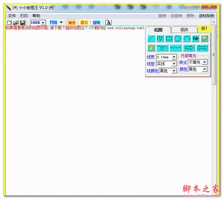This screenshot has height=199, width=223.
Task: Click the yellow 移! move panel button
Action: [204, 29]
